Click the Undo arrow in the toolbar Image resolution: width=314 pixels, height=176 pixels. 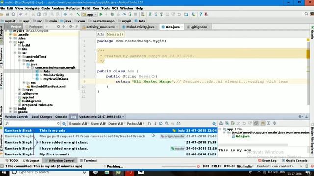[x=21, y=14]
